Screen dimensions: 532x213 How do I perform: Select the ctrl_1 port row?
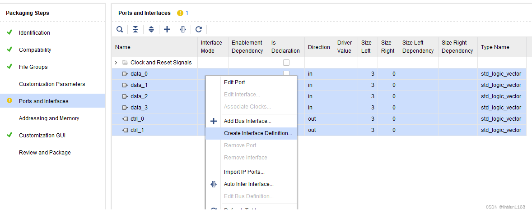(137, 130)
